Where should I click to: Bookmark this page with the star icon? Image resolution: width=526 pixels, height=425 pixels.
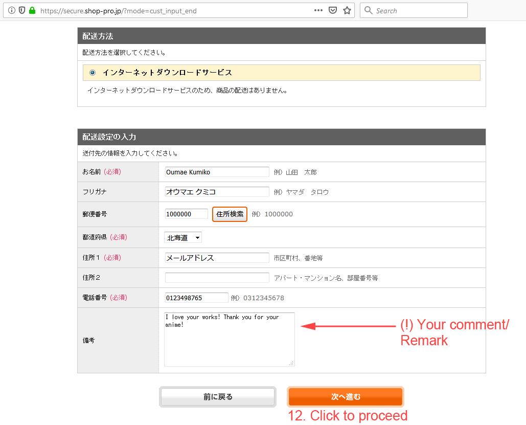(x=347, y=10)
